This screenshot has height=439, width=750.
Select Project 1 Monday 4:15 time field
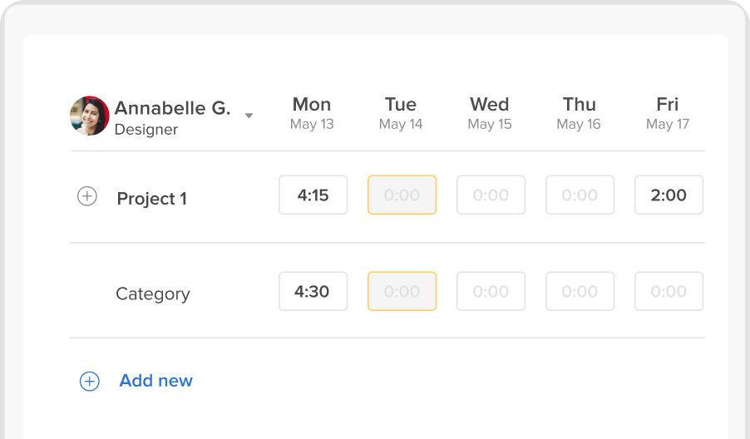point(313,195)
